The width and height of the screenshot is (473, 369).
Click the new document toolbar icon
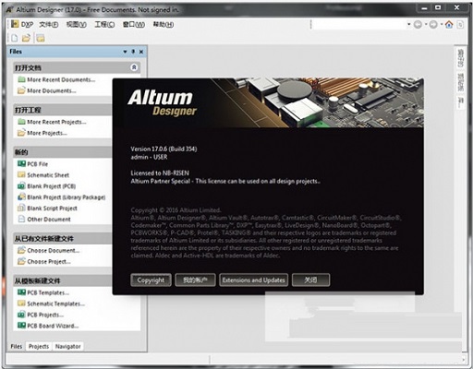[x=14, y=38]
